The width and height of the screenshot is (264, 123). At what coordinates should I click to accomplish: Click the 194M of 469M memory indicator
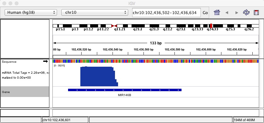[248, 120]
